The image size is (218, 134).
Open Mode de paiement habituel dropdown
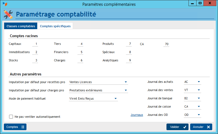coord(116,99)
